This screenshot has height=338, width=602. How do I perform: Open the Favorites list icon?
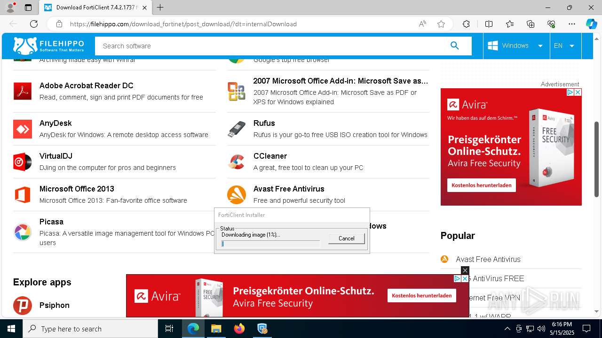510,24
